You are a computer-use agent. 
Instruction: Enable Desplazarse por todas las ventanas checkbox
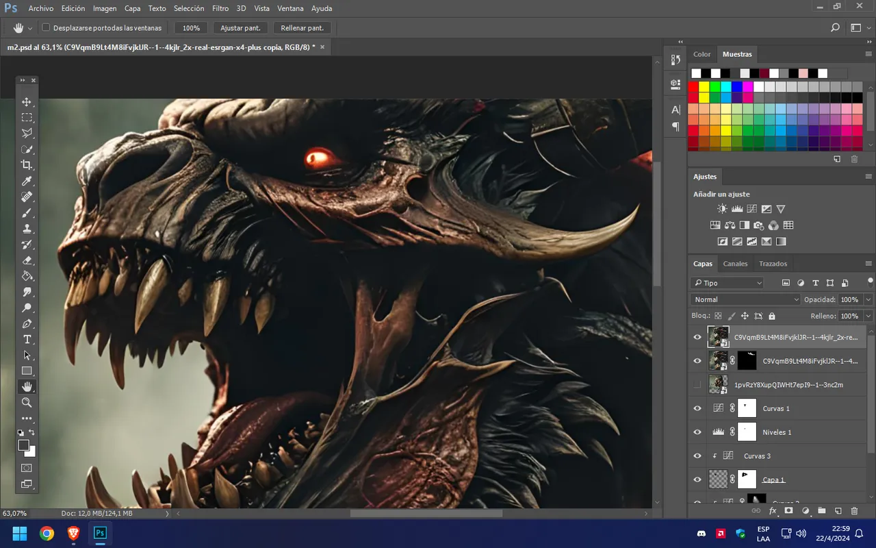click(46, 28)
